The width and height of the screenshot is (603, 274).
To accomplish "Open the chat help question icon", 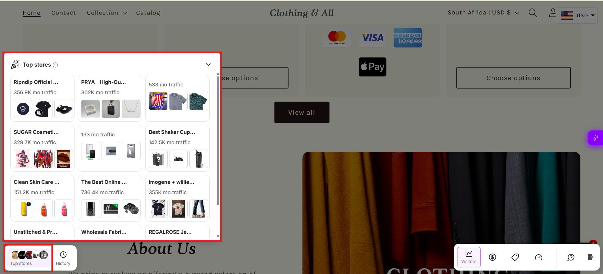I will pos(571,257).
